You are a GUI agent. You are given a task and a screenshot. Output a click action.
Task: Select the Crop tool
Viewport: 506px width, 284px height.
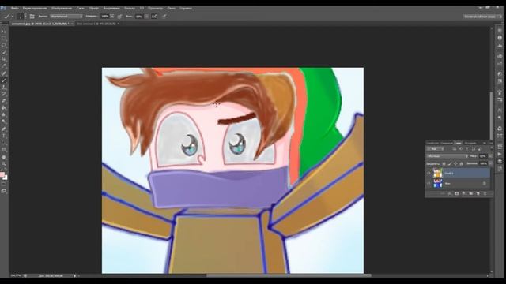[4, 59]
